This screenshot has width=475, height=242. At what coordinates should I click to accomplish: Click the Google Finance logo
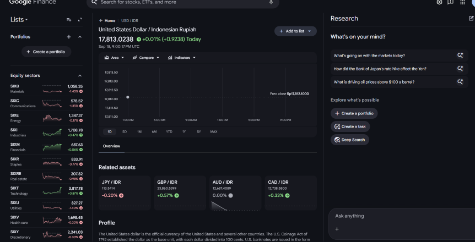click(33, 2)
